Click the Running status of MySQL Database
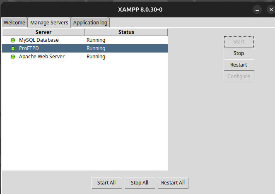Screen dimensions: 275x194 coord(96,40)
